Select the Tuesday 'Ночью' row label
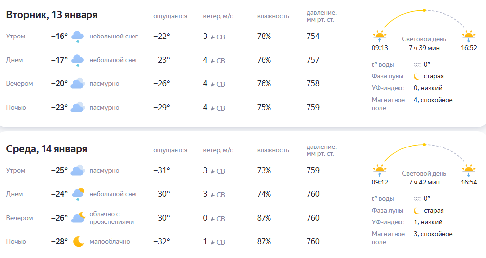This screenshot has width=486, height=258. [16, 108]
